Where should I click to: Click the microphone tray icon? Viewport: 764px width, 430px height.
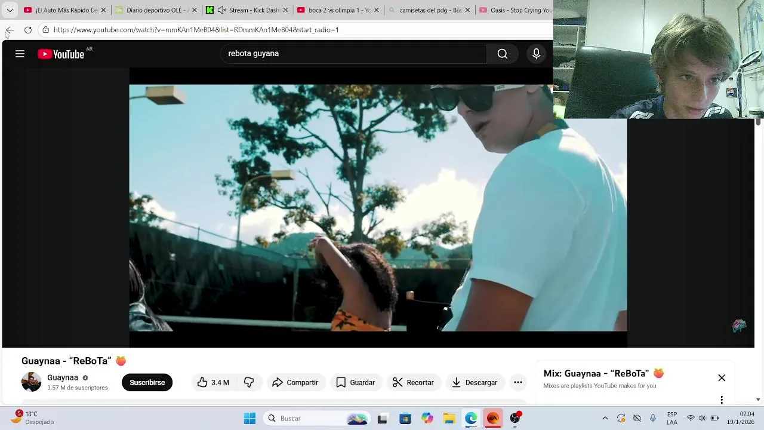tap(653, 418)
